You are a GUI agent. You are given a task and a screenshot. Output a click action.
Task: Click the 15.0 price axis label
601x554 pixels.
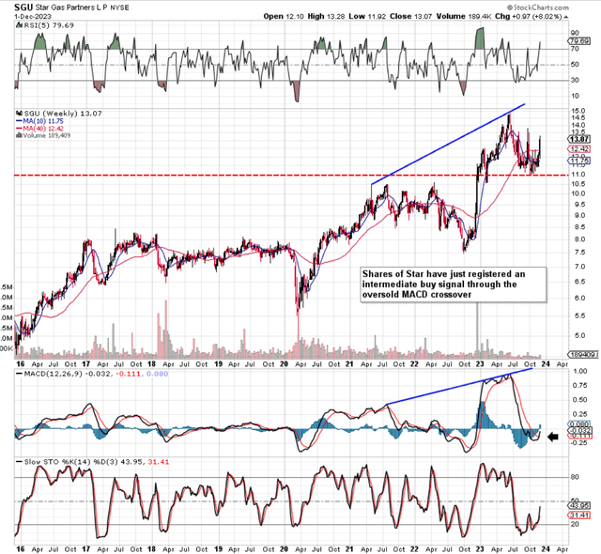coord(578,111)
